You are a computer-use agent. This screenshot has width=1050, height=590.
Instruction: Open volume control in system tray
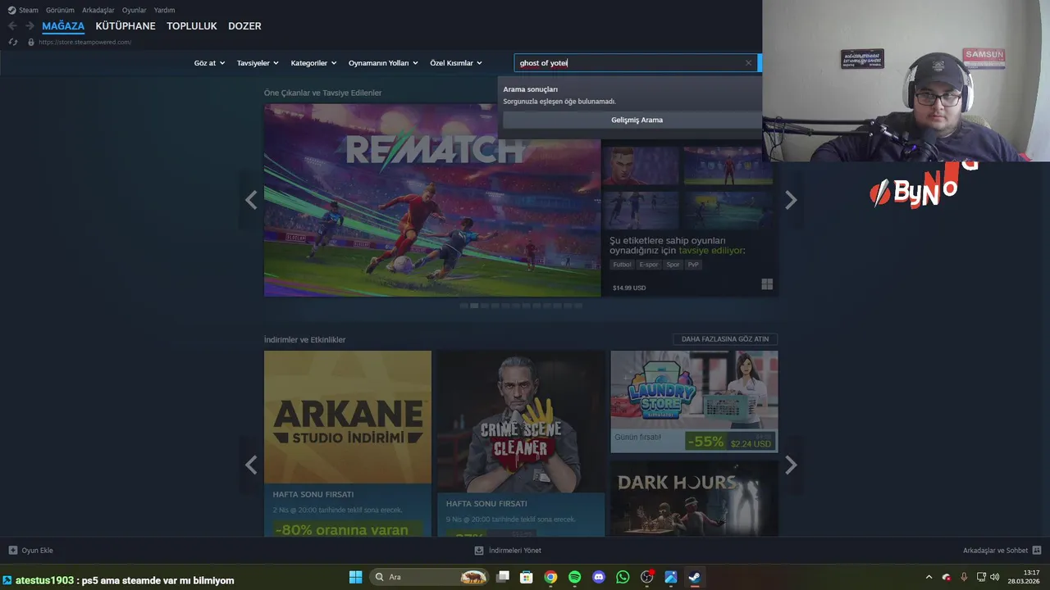click(x=995, y=577)
